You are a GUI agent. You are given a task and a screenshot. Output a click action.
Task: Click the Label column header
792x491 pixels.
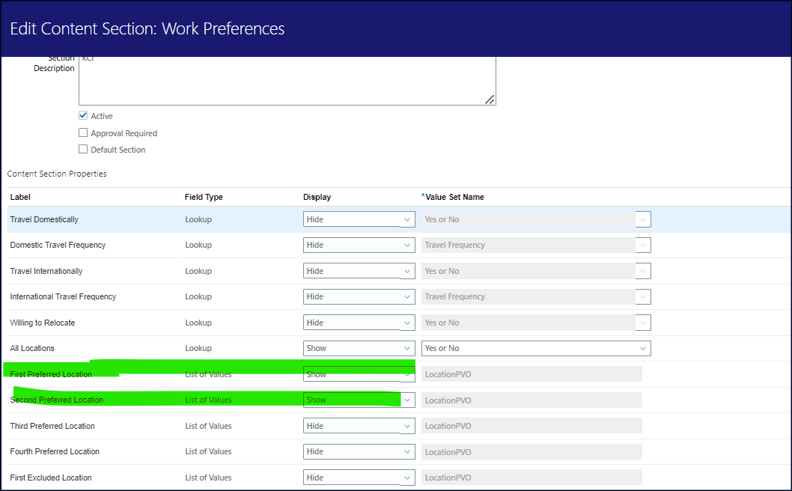point(20,197)
